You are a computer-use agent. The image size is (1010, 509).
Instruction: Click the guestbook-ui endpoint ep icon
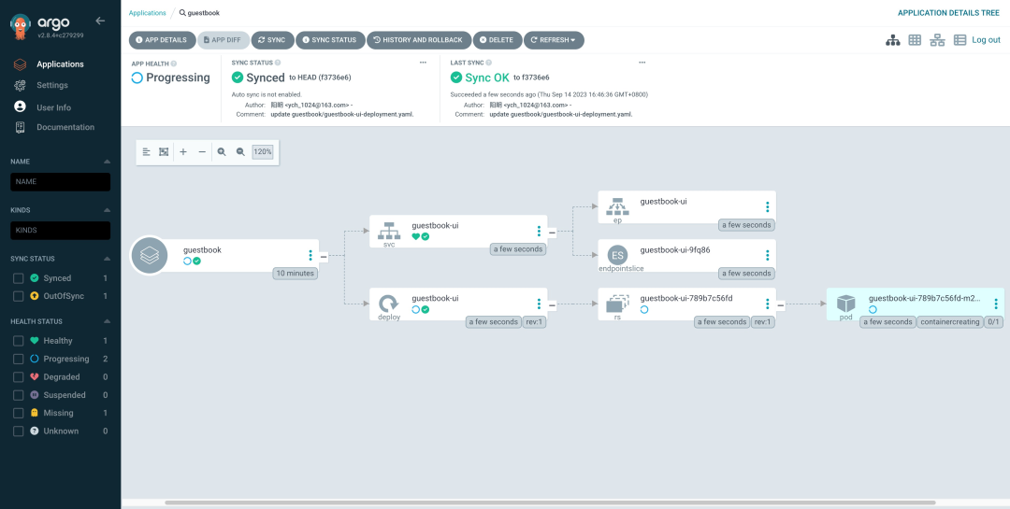(618, 205)
